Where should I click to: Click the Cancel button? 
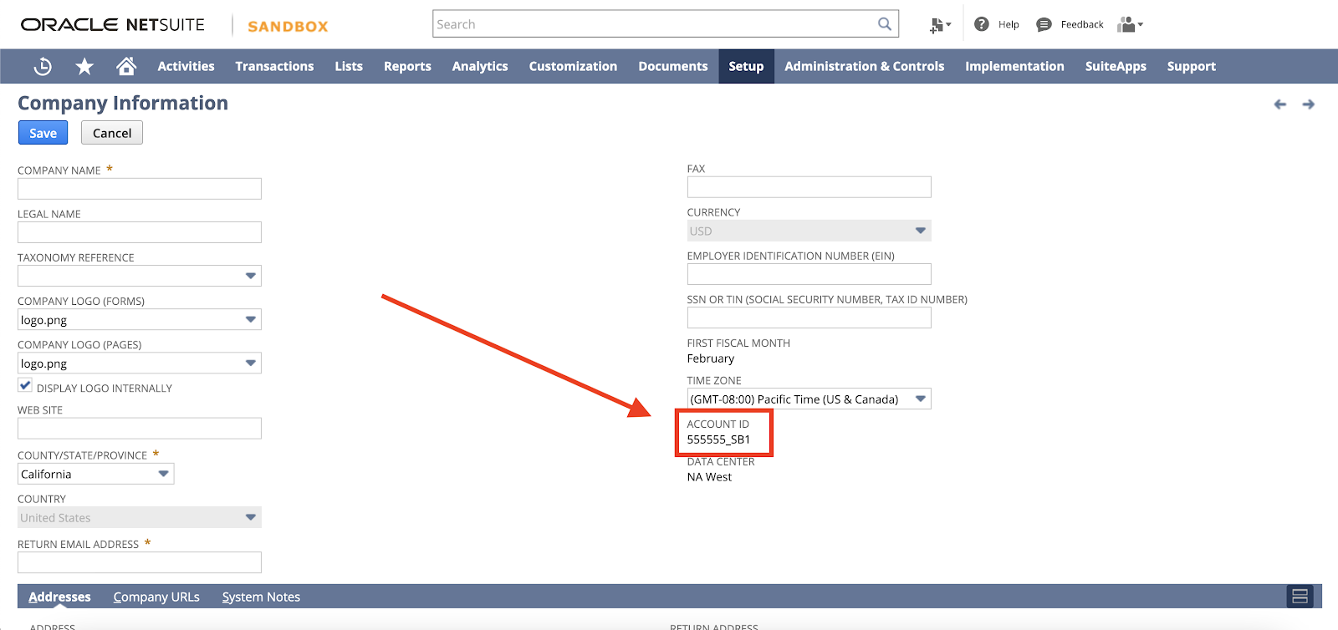tap(112, 133)
